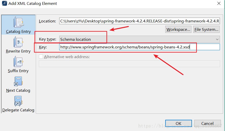Screen dimensions: 225x131
Task: Select the Rewrite Entry icon
Action: [18, 42]
